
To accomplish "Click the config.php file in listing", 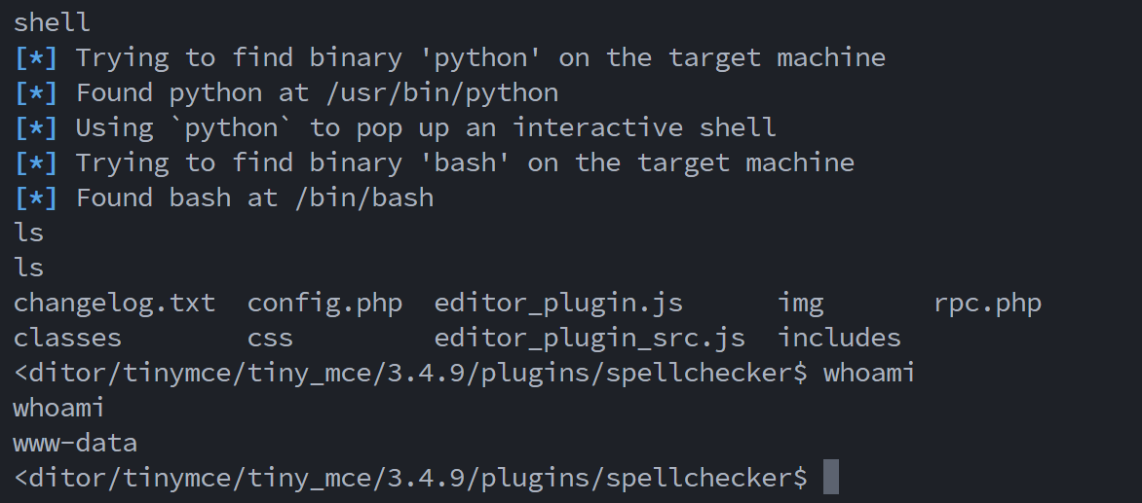I will click(324, 303).
